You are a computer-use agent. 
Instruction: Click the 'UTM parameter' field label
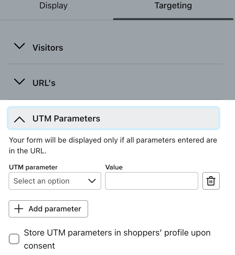click(33, 167)
